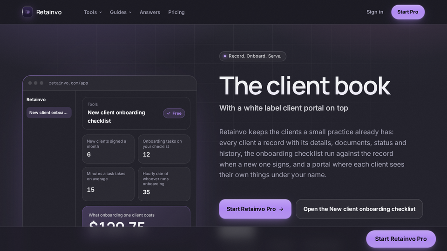Click the Retainvo sidebar heading in mockup
The height and width of the screenshot is (251, 447).
pos(36,99)
